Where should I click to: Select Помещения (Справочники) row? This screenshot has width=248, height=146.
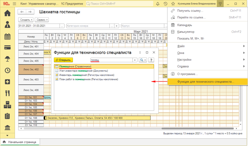(104, 66)
